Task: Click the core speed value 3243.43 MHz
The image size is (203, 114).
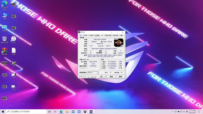Action: (93, 62)
